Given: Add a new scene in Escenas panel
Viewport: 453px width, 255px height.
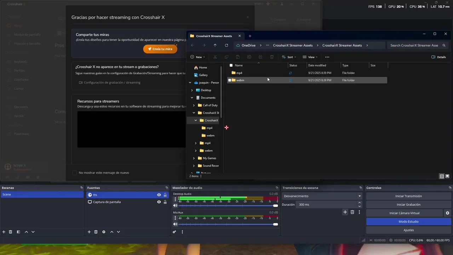Looking at the screenshot, I should [4, 232].
